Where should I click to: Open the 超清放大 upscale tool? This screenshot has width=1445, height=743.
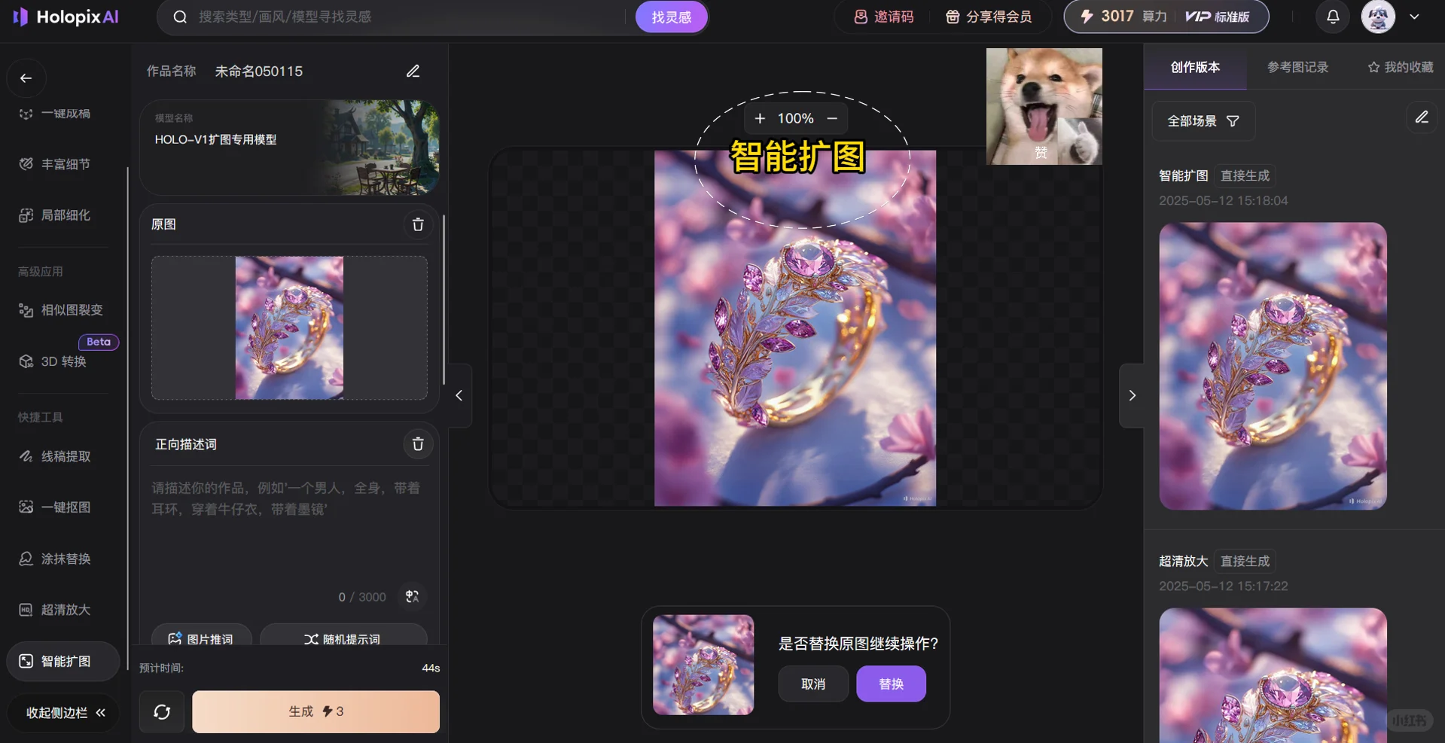(x=63, y=610)
